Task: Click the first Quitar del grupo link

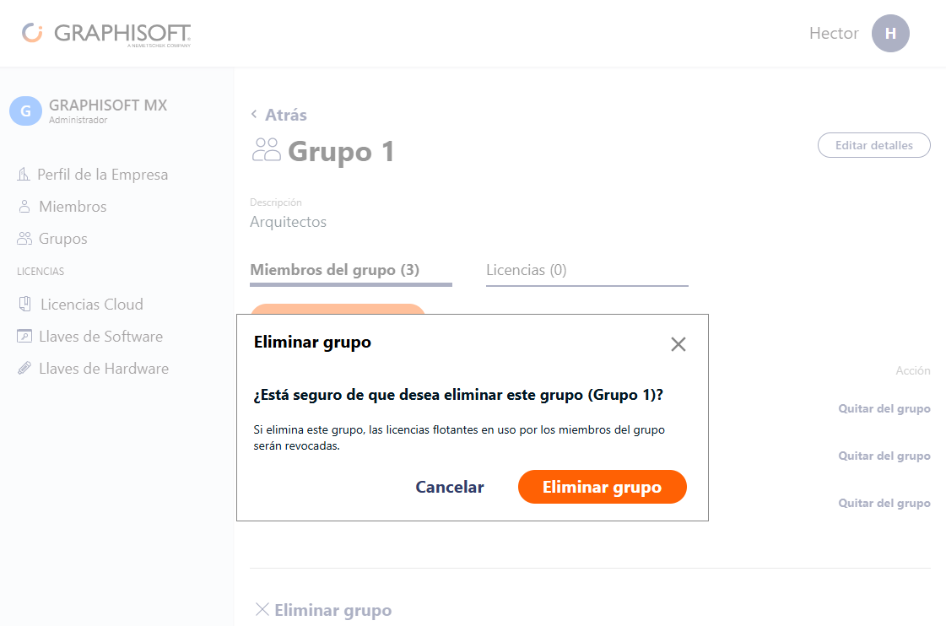Action: point(884,409)
